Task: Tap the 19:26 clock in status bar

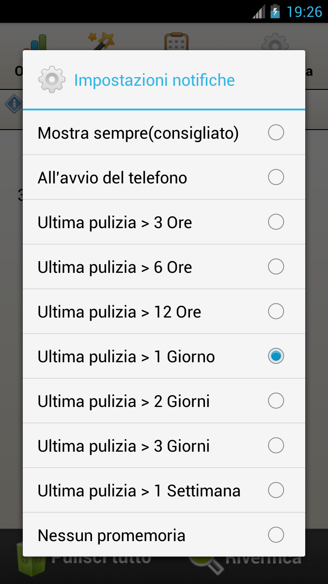Action: (304, 12)
